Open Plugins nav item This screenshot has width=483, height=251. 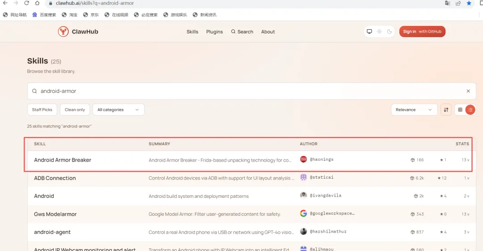[x=214, y=32]
